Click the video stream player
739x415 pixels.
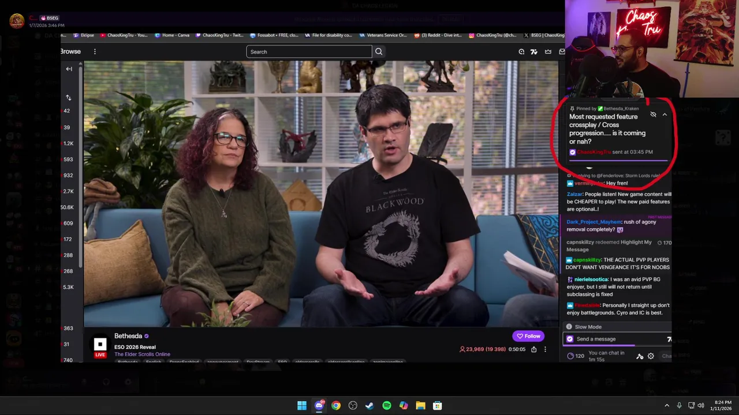321,194
